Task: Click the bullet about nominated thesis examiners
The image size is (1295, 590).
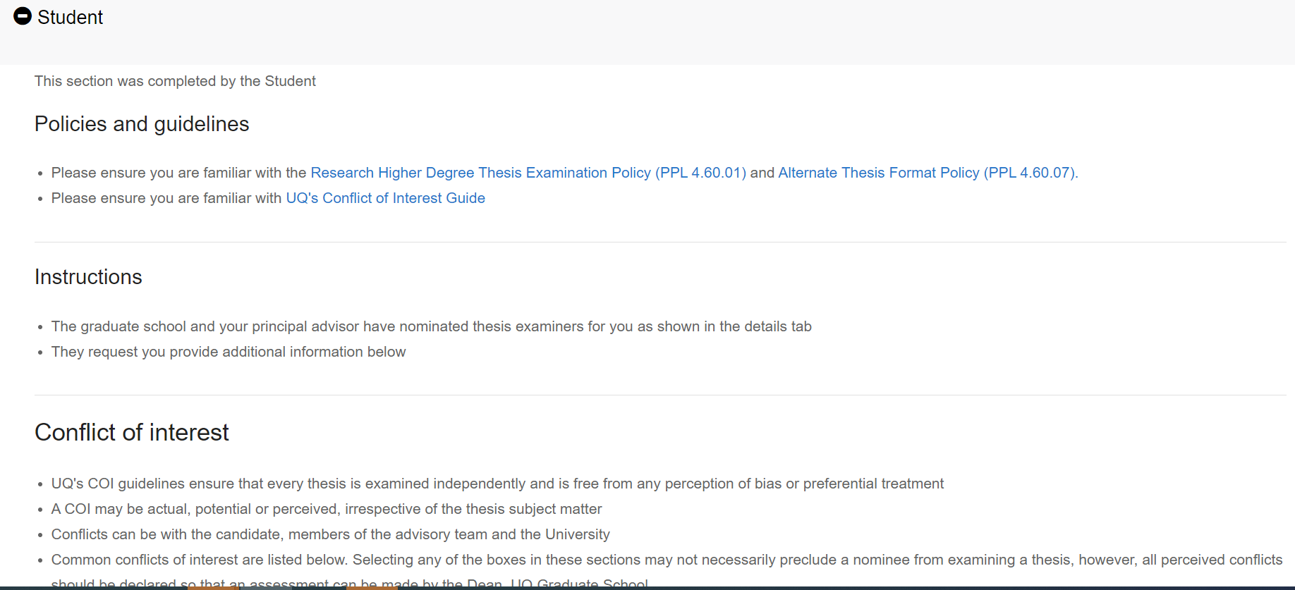Action: pyautogui.click(x=431, y=326)
